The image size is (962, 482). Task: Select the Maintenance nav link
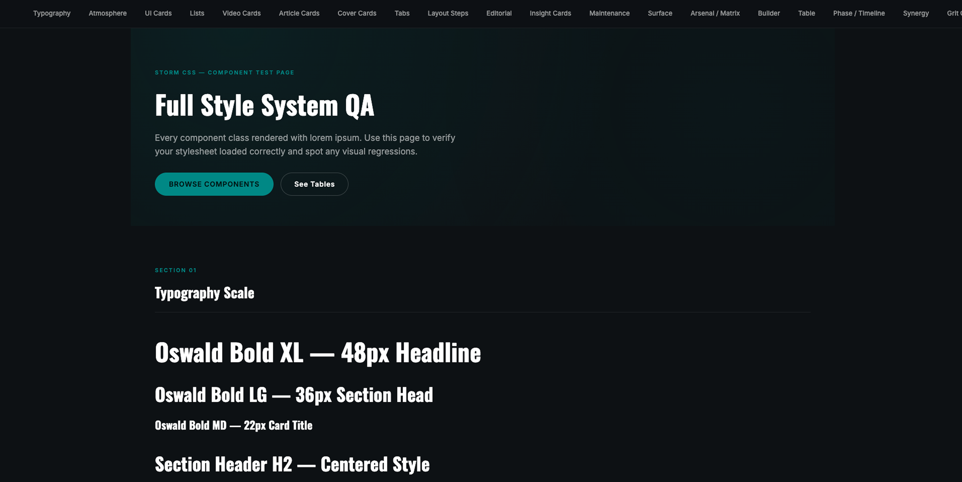(609, 13)
